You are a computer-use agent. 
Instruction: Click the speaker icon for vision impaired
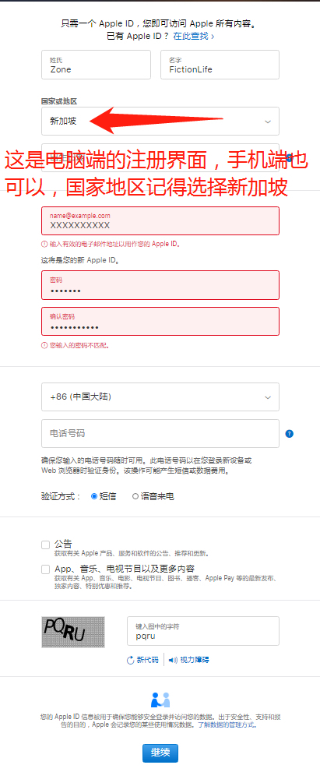(173, 661)
